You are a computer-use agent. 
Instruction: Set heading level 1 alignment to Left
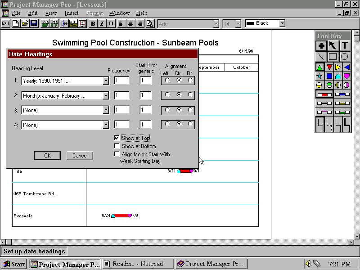click(x=167, y=81)
